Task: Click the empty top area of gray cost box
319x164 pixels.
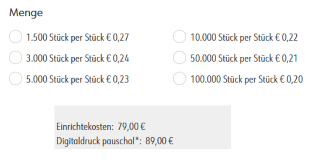Action: (x=142, y=113)
